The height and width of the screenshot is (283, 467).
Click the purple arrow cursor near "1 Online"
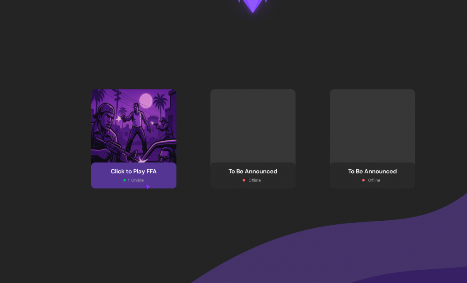coord(148,187)
